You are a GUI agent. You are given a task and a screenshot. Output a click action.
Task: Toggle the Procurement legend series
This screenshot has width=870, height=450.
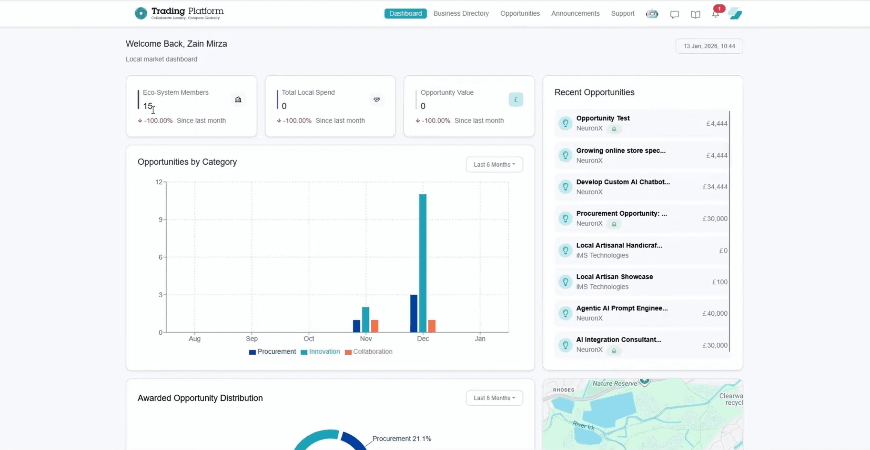(x=273, y=352)
